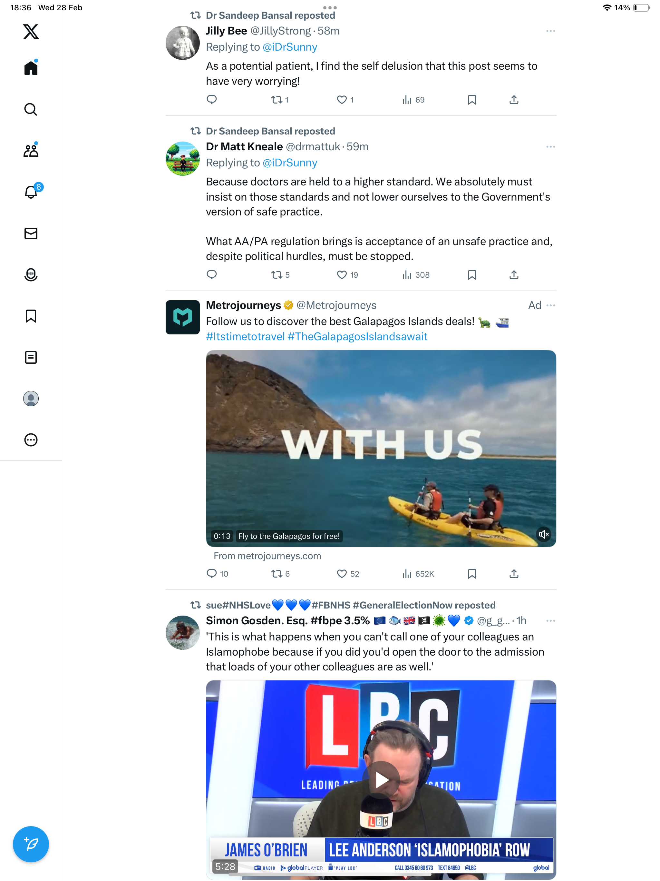Bookmark the Jilly Bee post

[472, 100]
